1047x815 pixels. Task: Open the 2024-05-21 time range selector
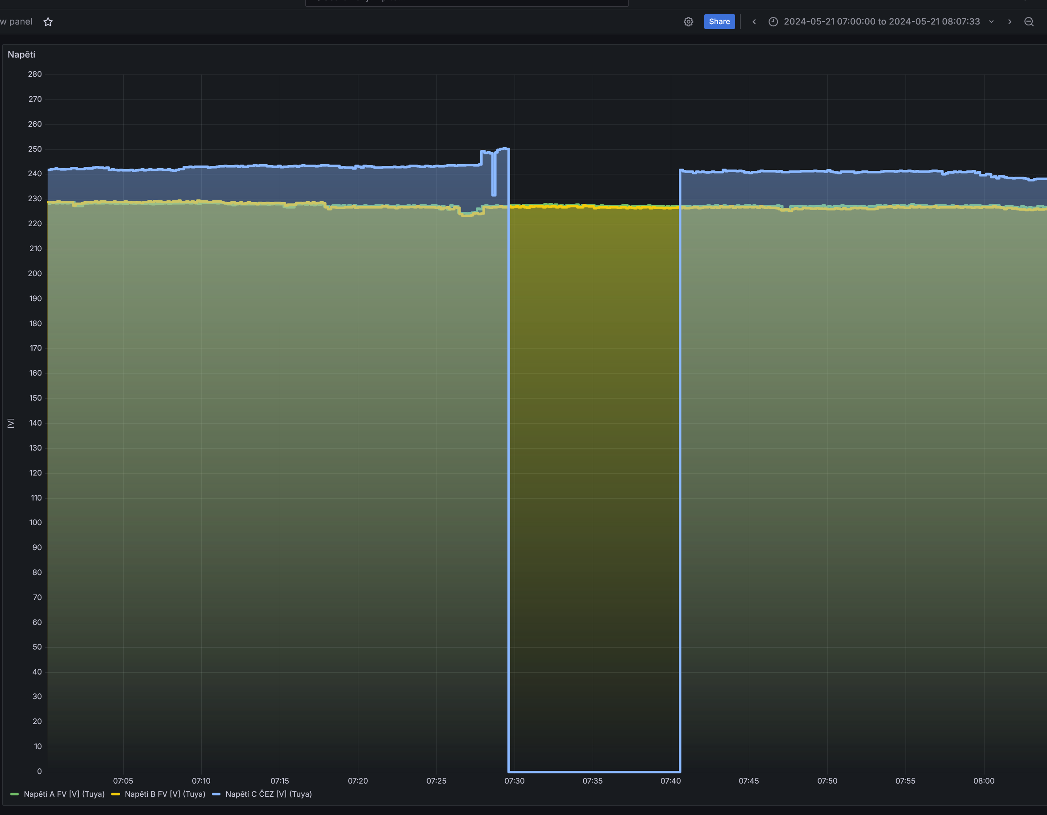tap(881, 21)
